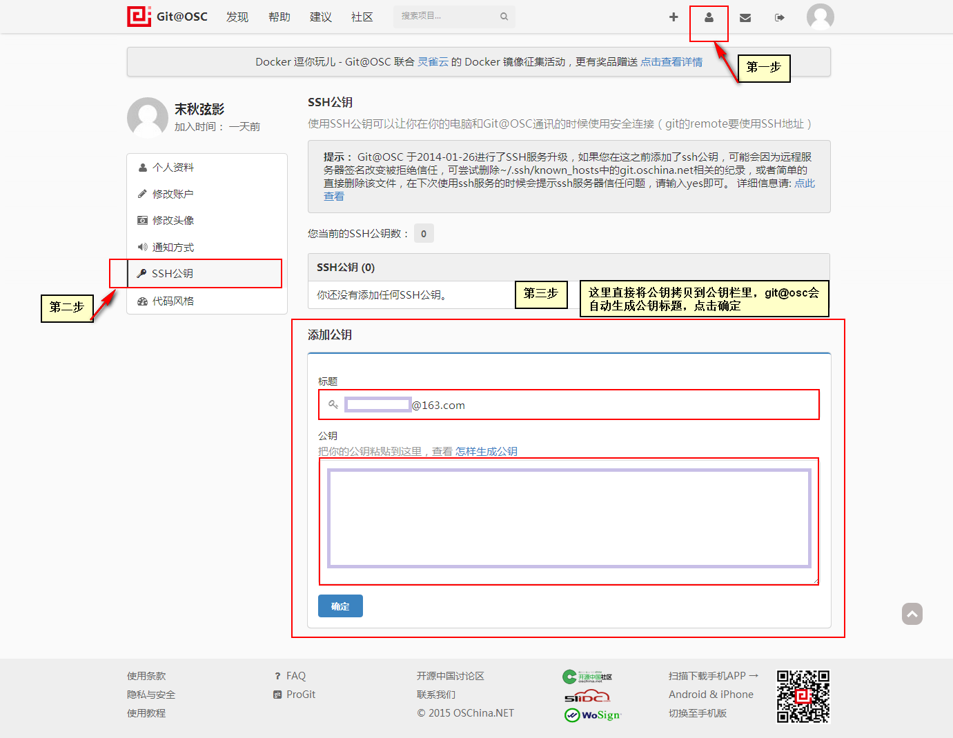This screenshot has height=738, width=953.
Task: Click the back-to-top arrow button
Action: [912, 614]
